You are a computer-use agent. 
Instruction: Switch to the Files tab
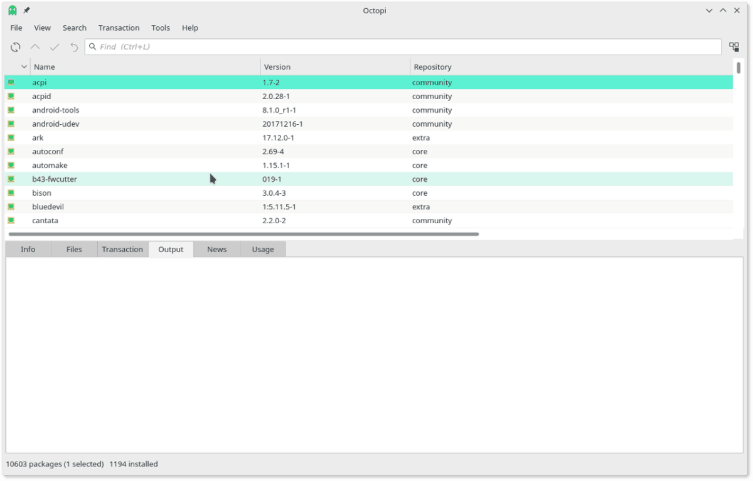pyautogui.click(x=74, y=250)
